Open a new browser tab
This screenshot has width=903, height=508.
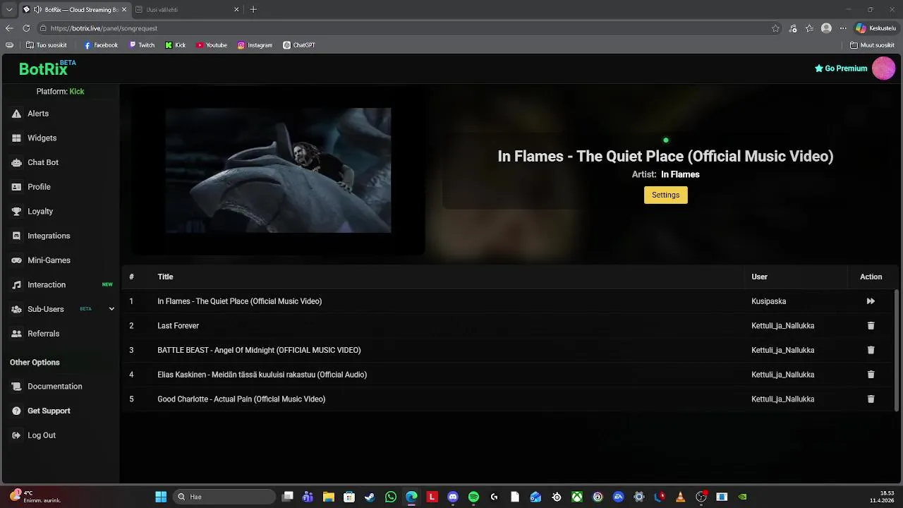[253, 10]
